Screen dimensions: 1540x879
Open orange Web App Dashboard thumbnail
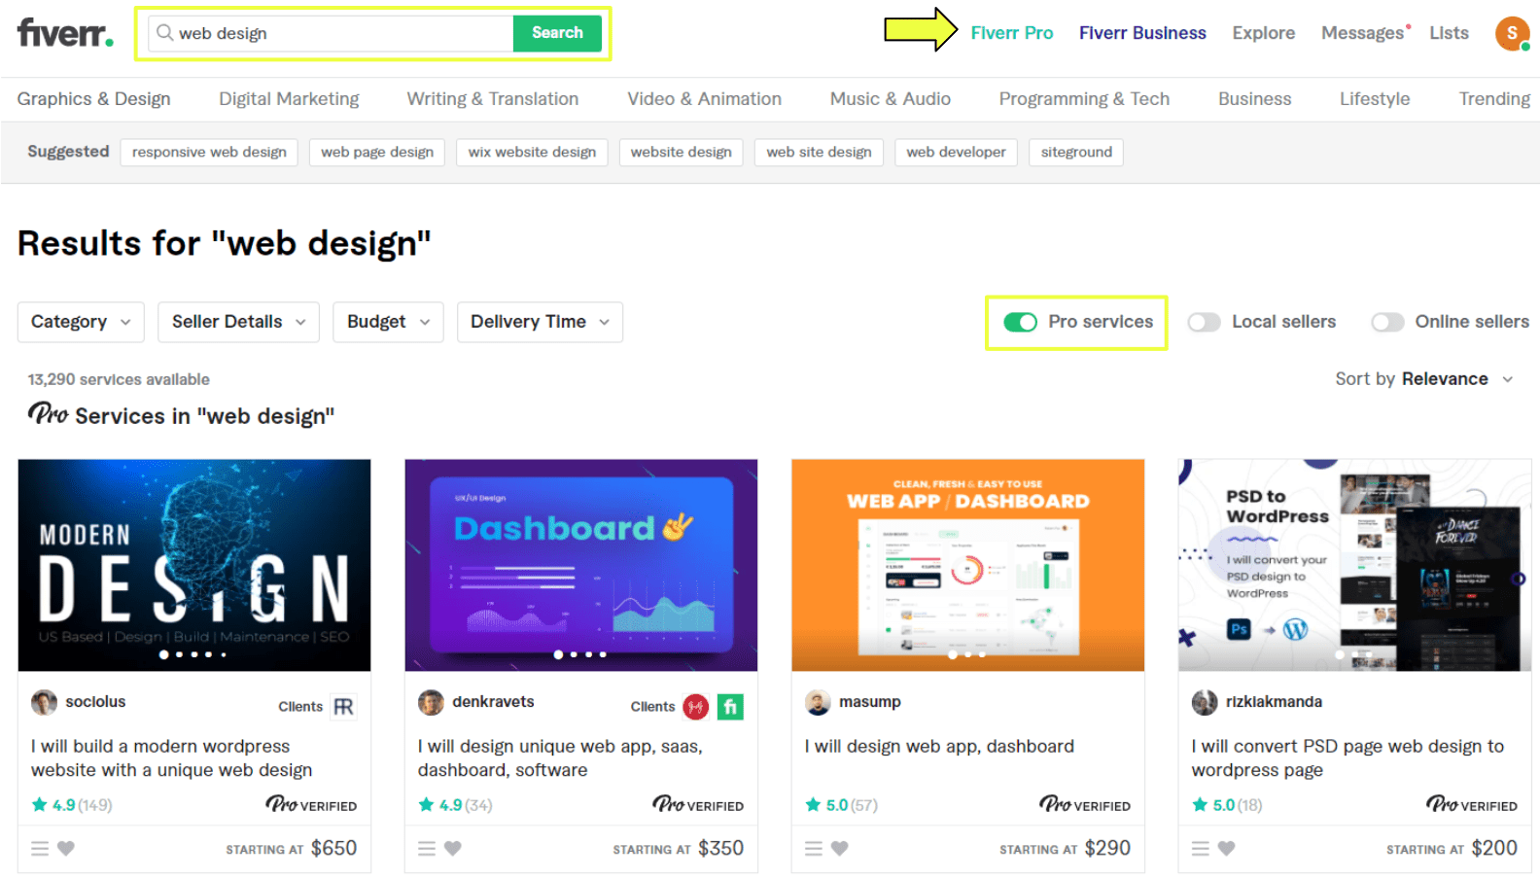point(968,565)
